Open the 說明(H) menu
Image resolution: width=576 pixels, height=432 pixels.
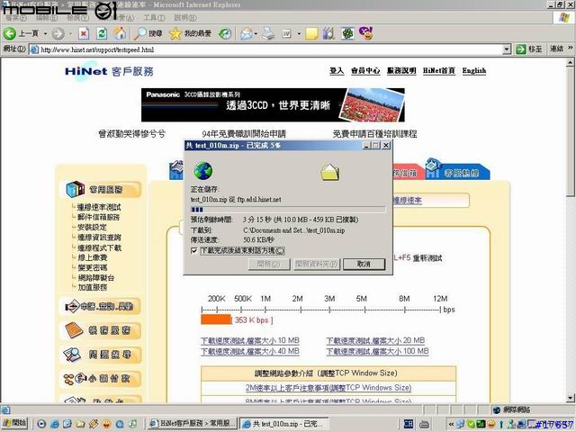pos(185,18)
